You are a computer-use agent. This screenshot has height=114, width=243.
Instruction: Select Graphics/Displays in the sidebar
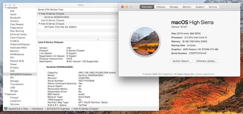20,44
